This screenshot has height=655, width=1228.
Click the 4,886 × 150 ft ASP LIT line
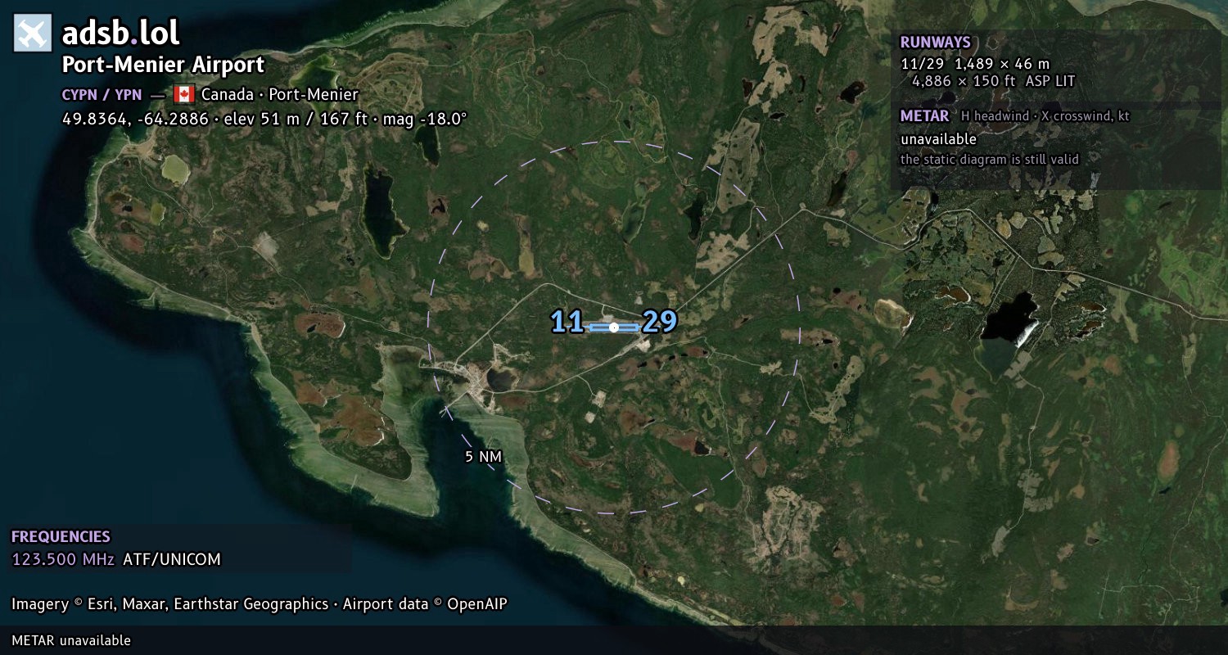tap(993, 81)
